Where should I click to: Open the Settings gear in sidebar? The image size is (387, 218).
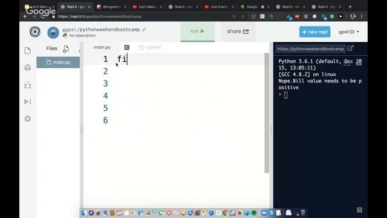pyautogui.click(x=28, y=119)
